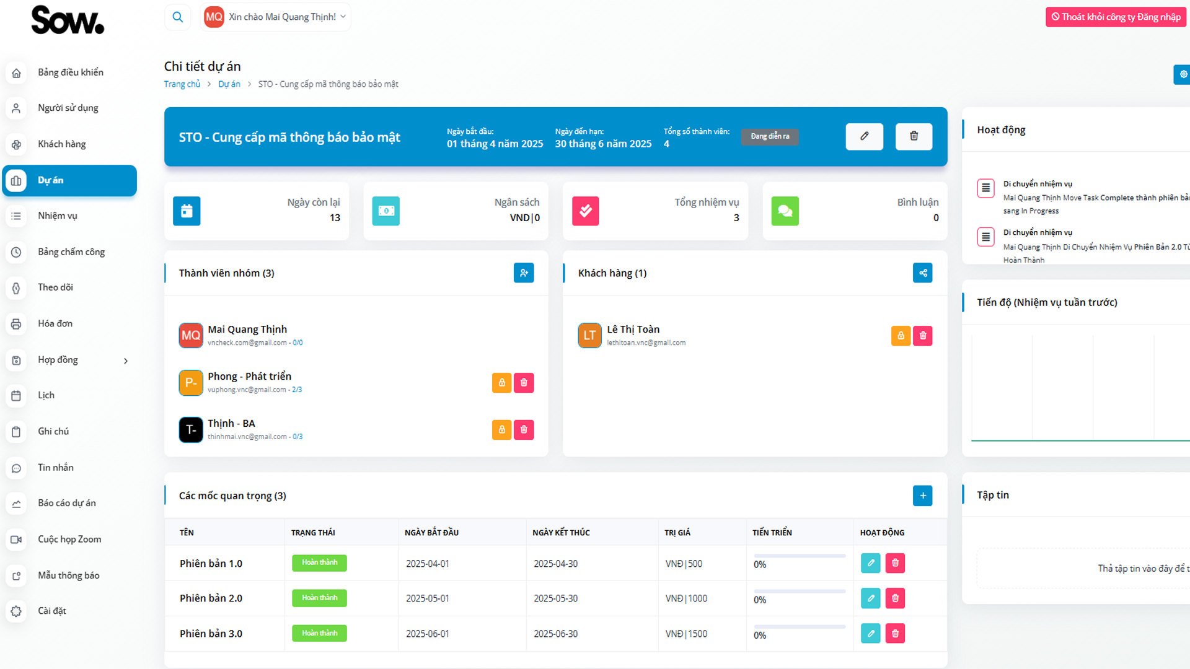Open Nhiệm vụ in sidebar
1190x669 pixels.
point(58,216)
